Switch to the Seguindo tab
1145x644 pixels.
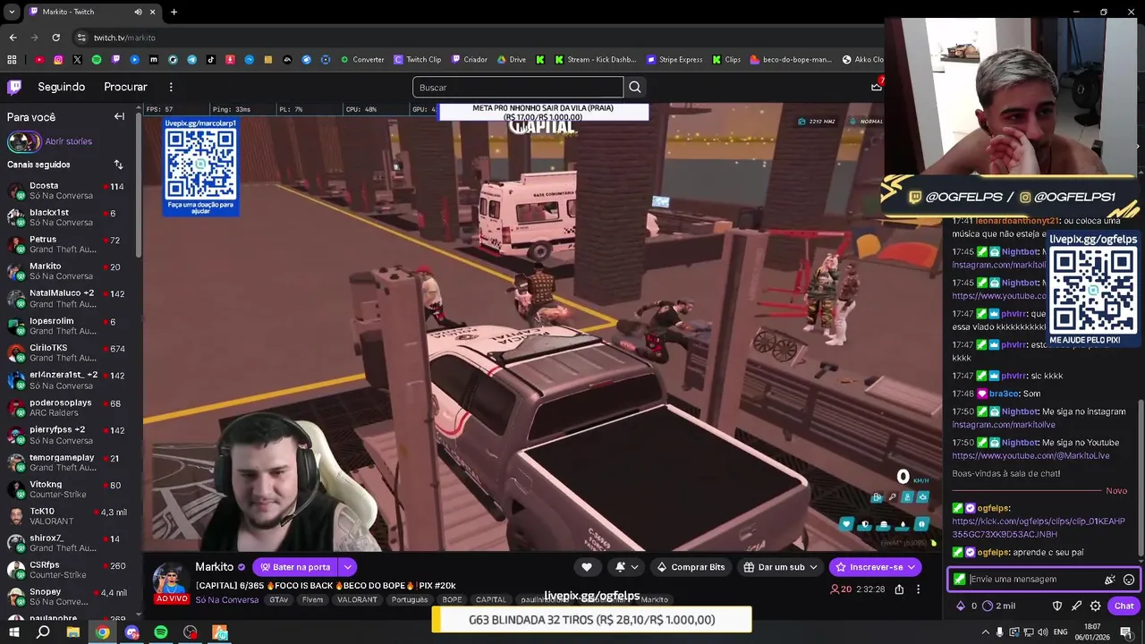coord(62,87)
